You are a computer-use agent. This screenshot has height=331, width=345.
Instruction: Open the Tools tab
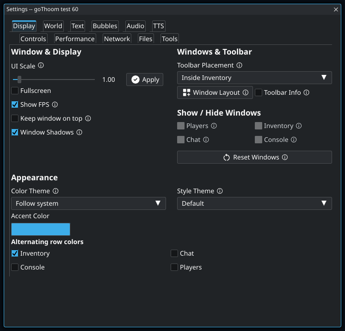(170, 39)
